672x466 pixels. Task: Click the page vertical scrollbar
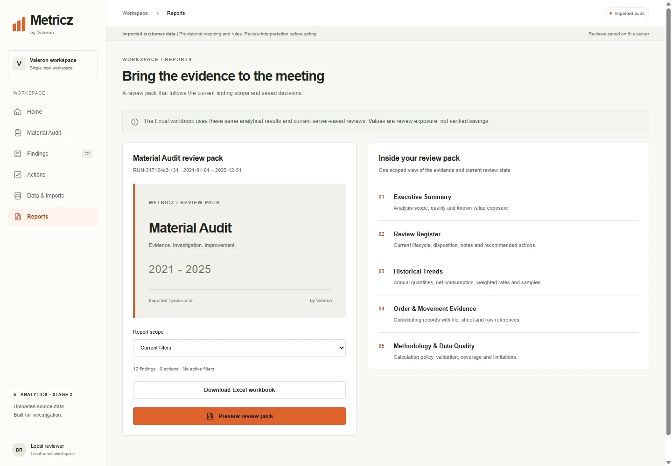tap(668, 221)
